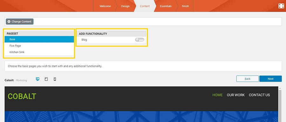
Task: Click the Back button
Action: coord(248,79)
